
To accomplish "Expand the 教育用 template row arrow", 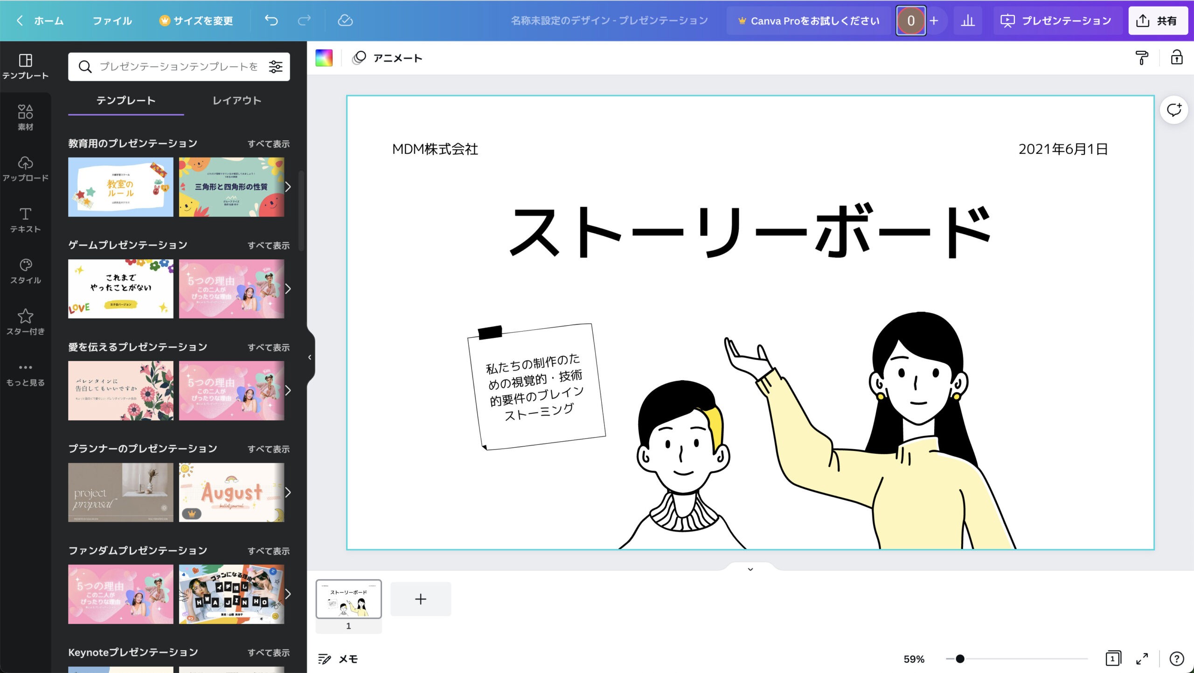I will pos(288,187).
